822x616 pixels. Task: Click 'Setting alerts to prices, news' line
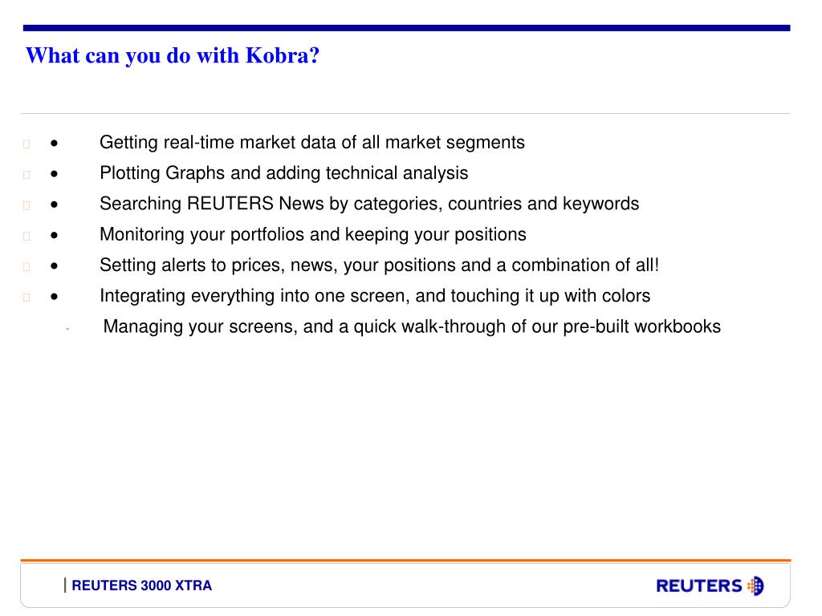coord(379,265)
